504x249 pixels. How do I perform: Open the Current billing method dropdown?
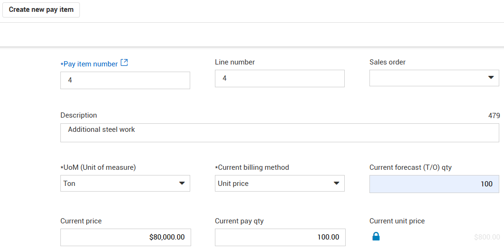tap(280, 184)
